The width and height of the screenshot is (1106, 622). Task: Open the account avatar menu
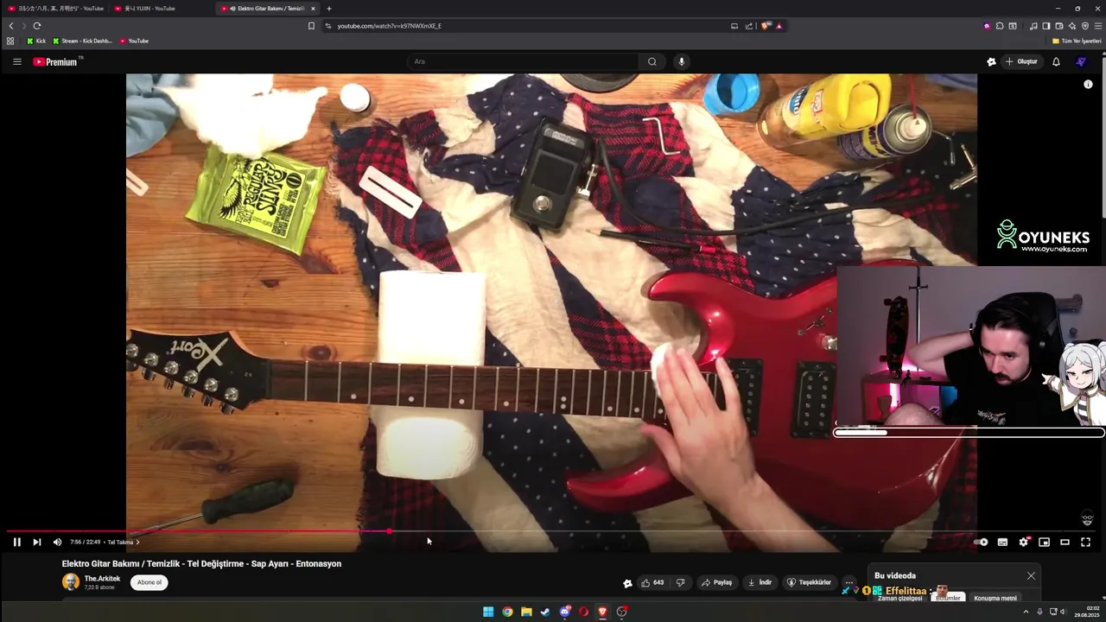1081,61
